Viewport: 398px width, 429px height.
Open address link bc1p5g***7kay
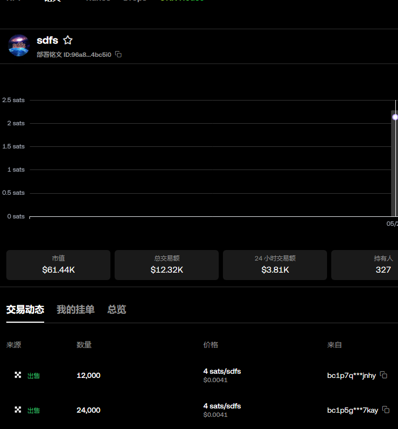coord(352,411)
